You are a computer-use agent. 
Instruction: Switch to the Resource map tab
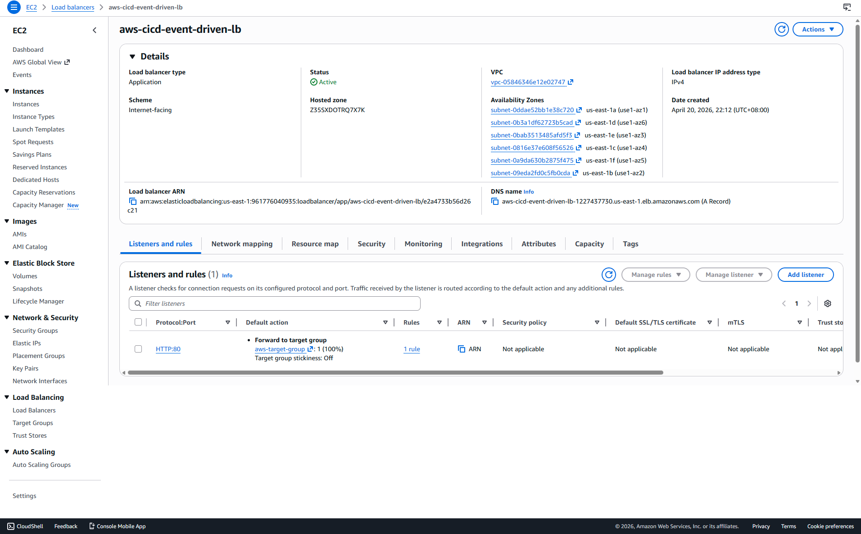point(315,244)
